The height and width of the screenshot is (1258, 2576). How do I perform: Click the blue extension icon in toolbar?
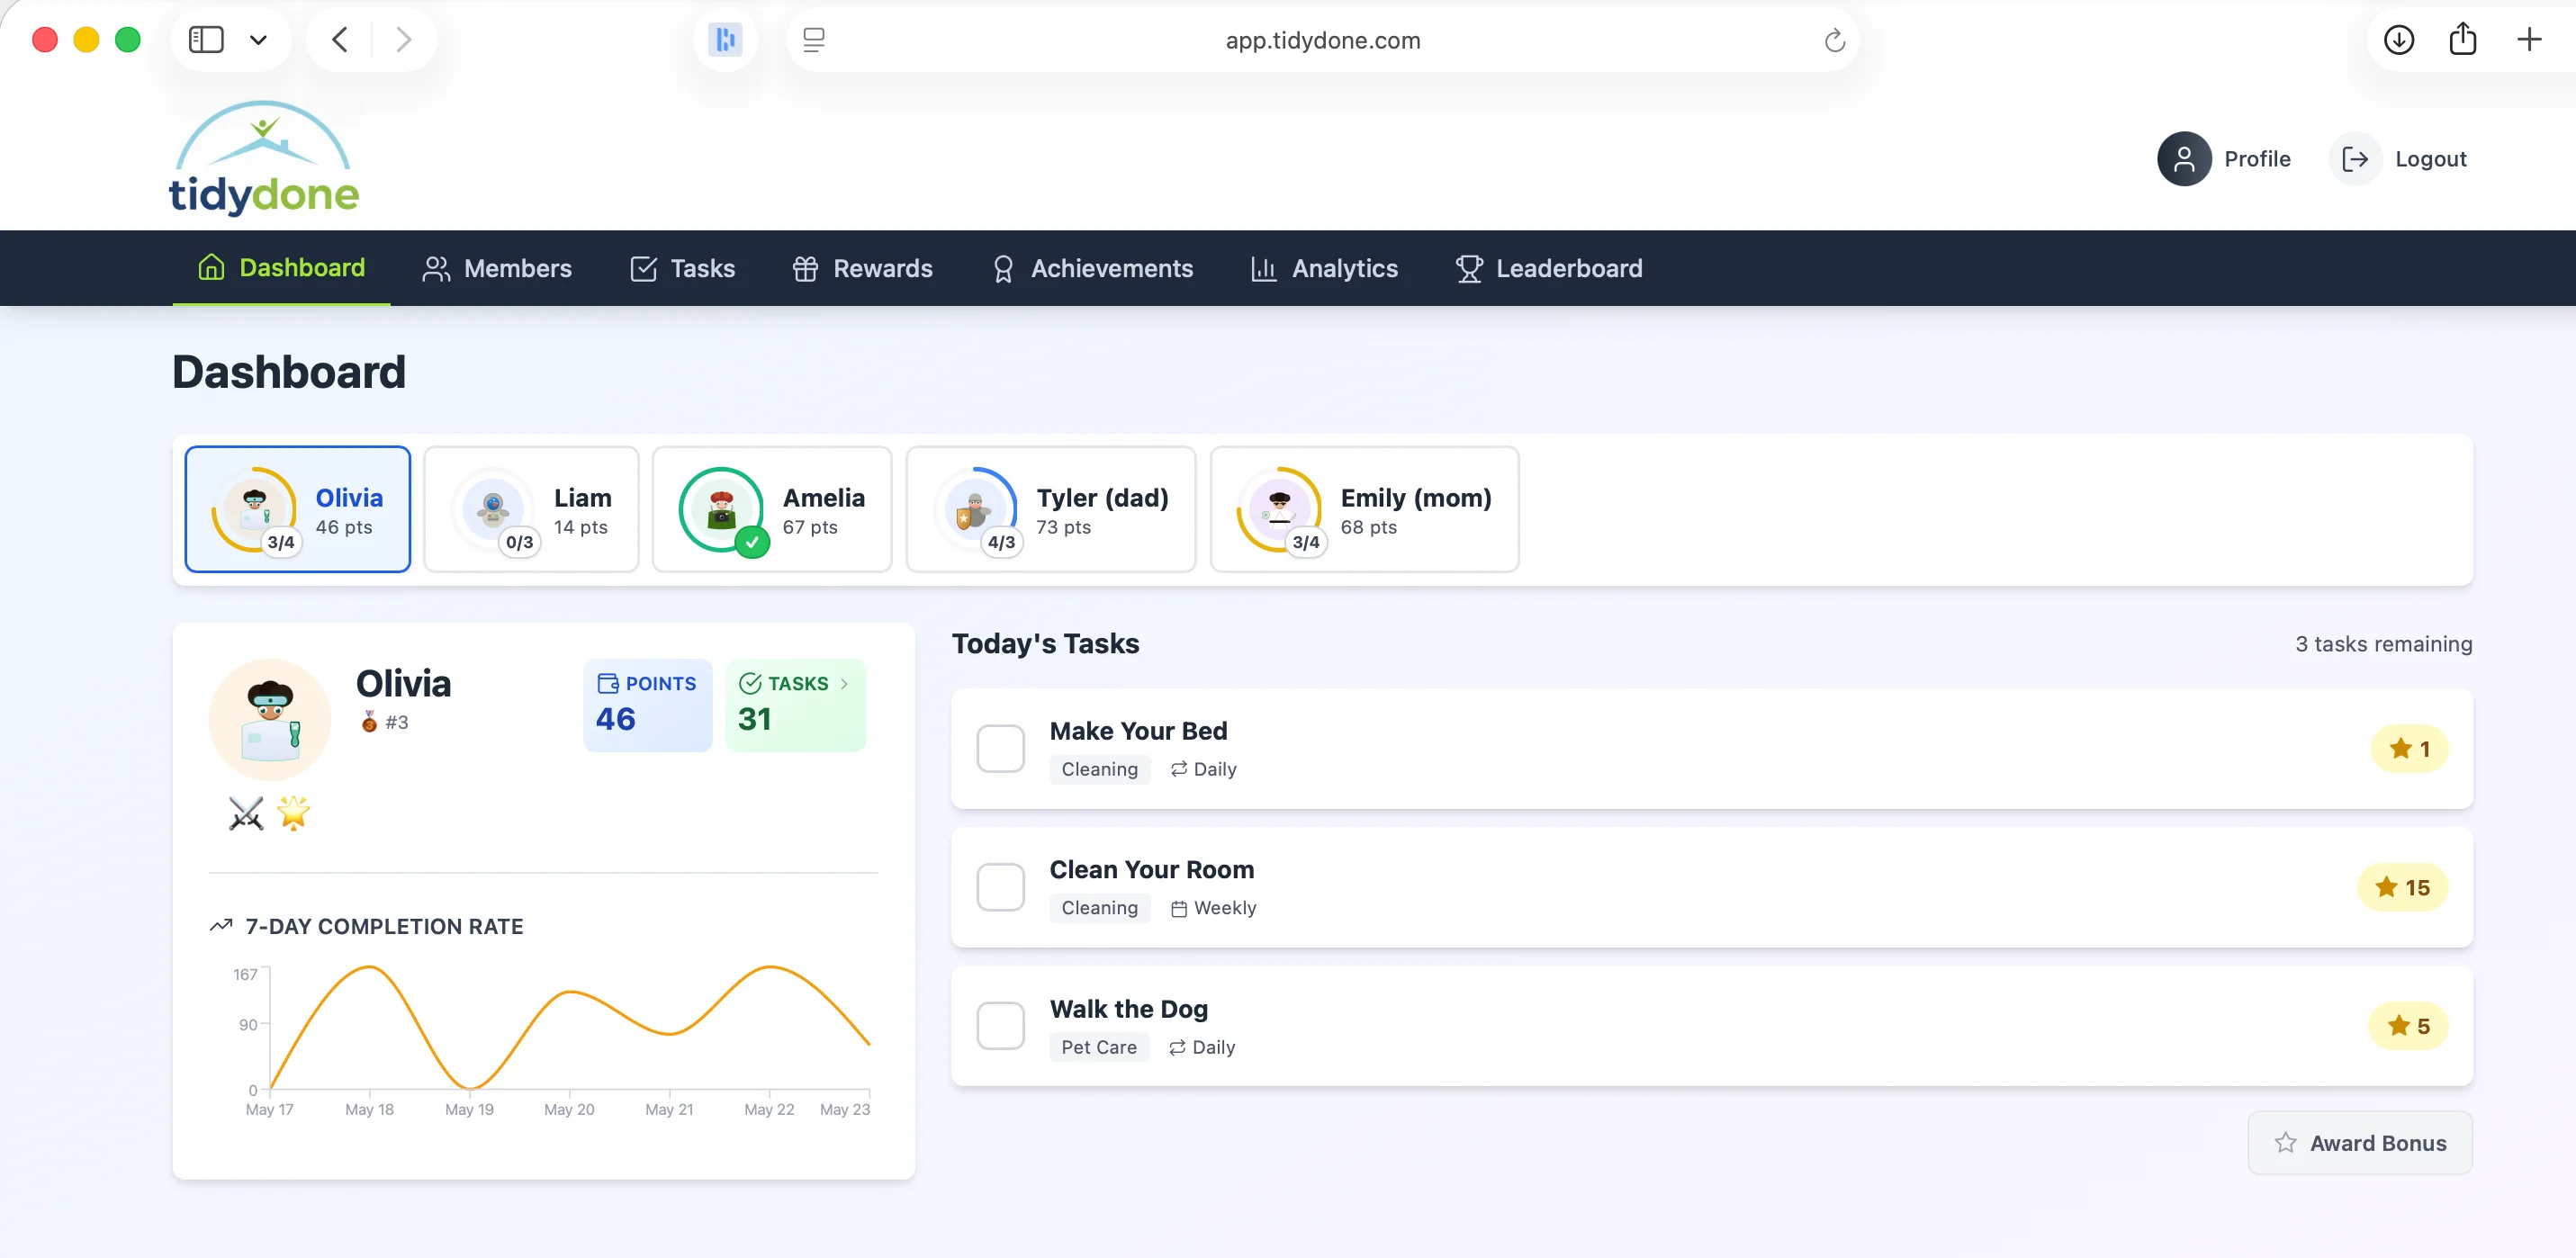(x=725, y=40)
